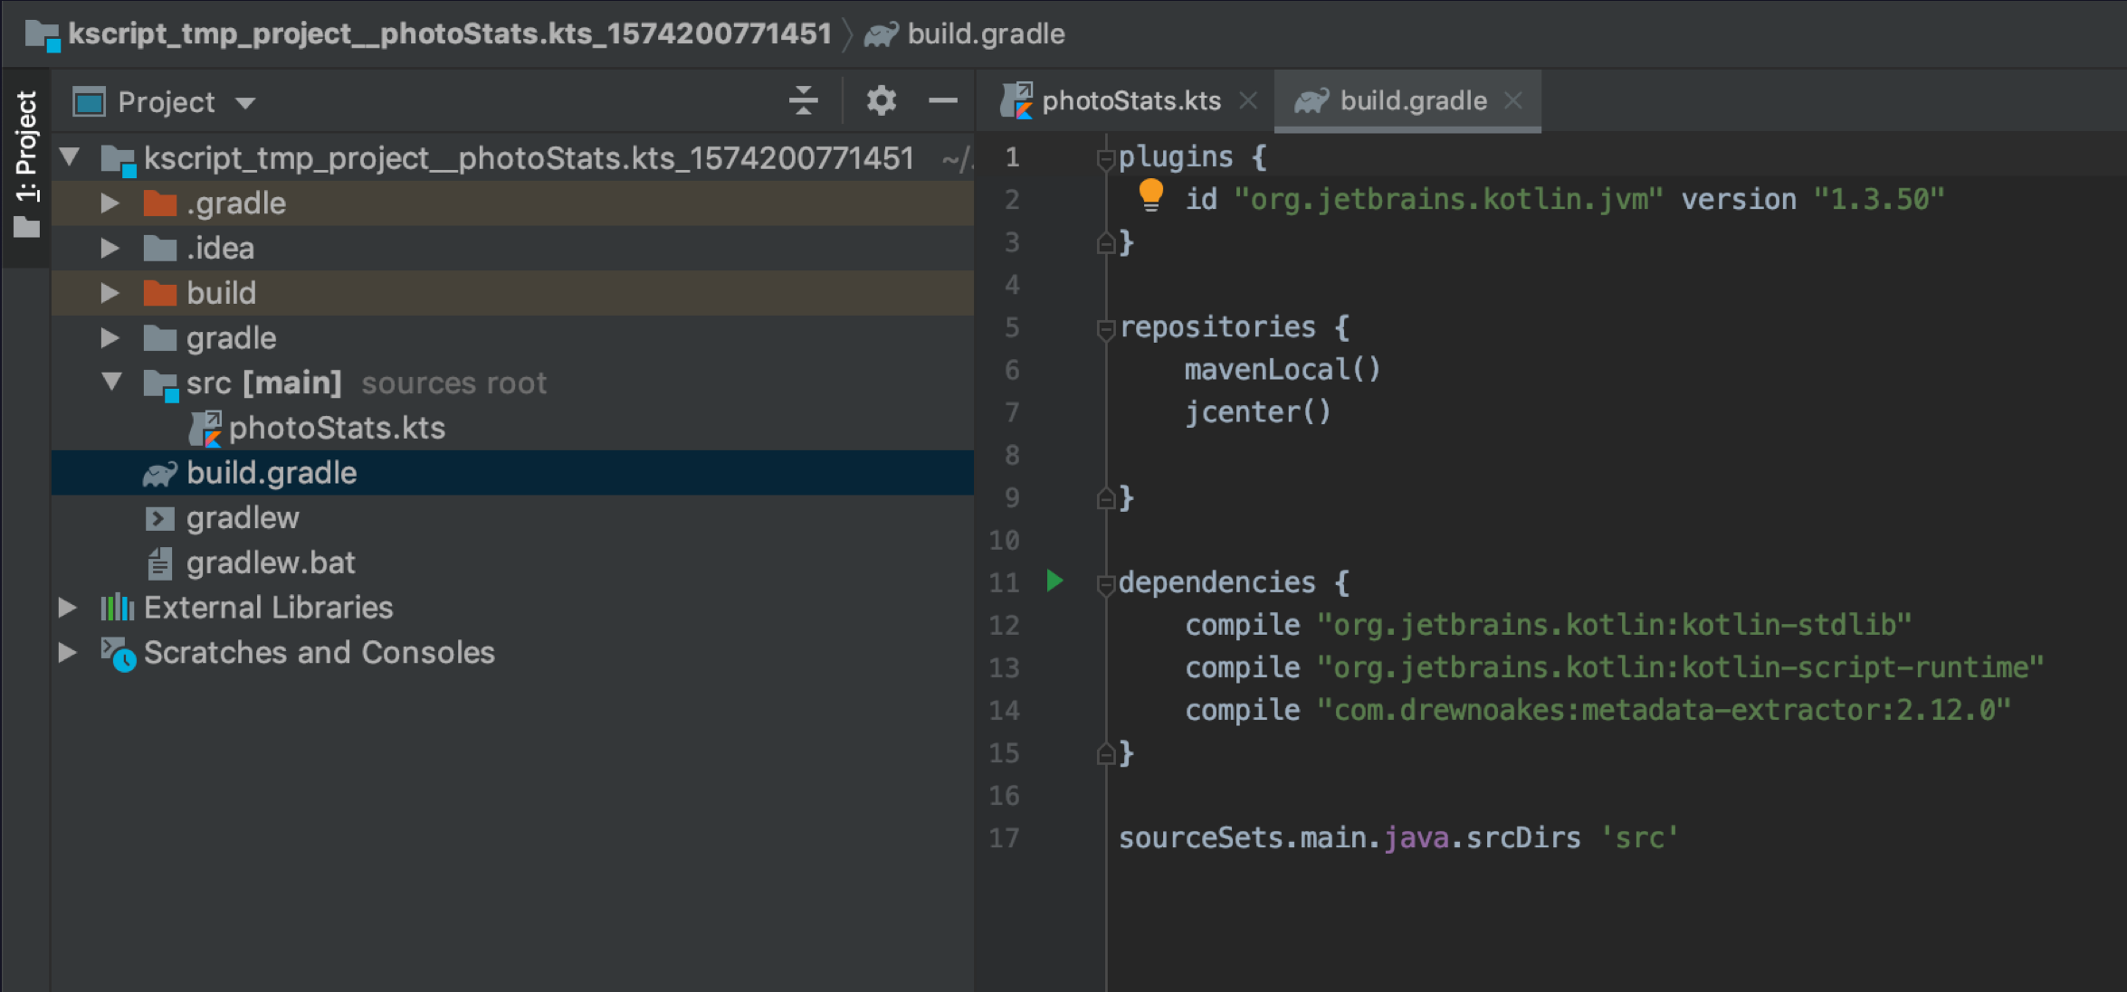Image resolution: width=2127 pixels, height=992 pixels.
Task: Expand the build folder arrow
Action: 110,293
